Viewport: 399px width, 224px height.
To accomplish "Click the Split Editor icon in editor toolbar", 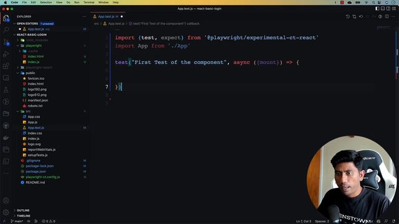I will 387,17.
